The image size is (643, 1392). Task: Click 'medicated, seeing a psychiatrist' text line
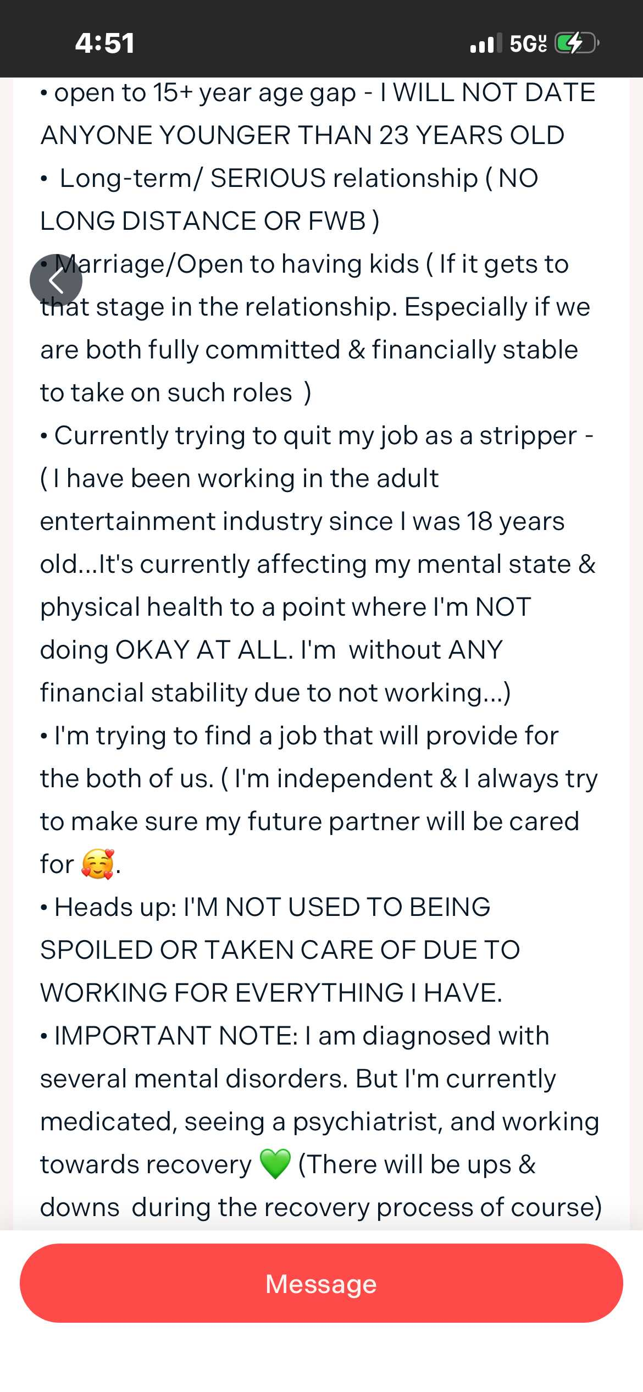tap(319, 1122)
